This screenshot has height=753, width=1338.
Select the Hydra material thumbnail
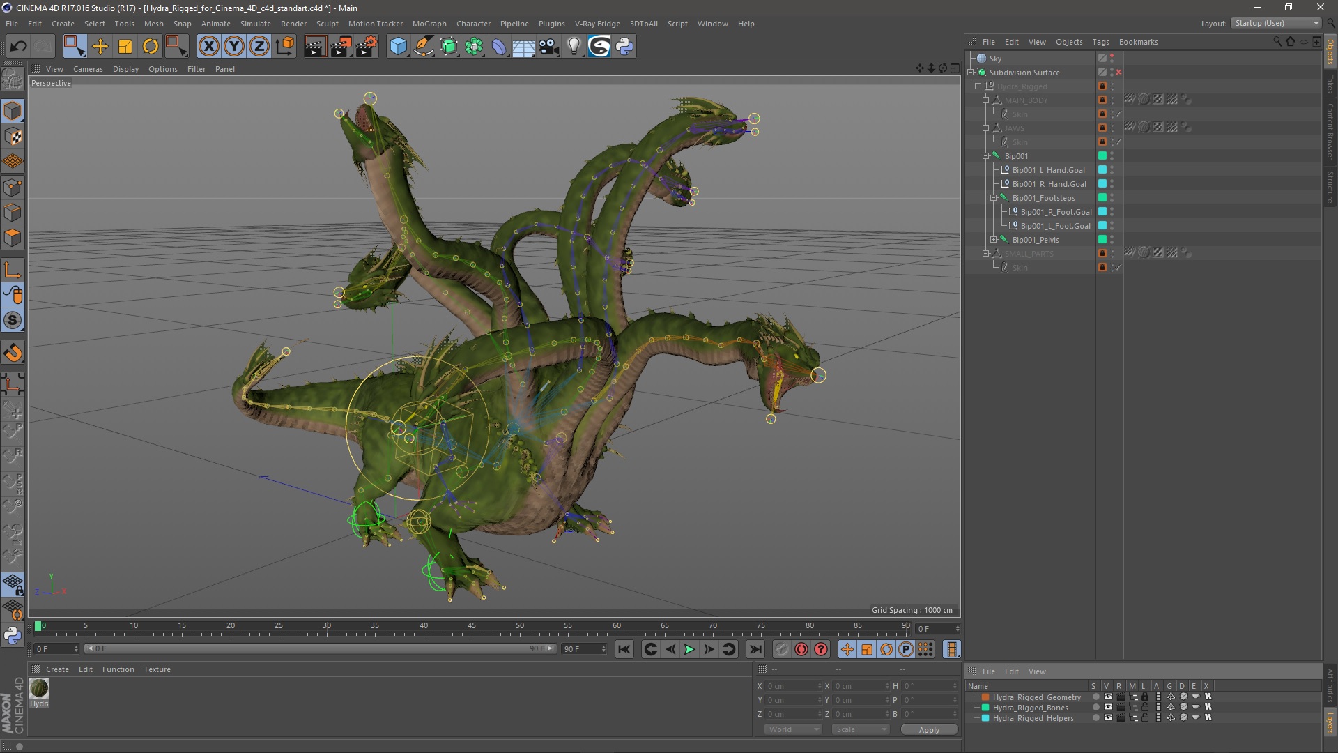click(39, 689)
